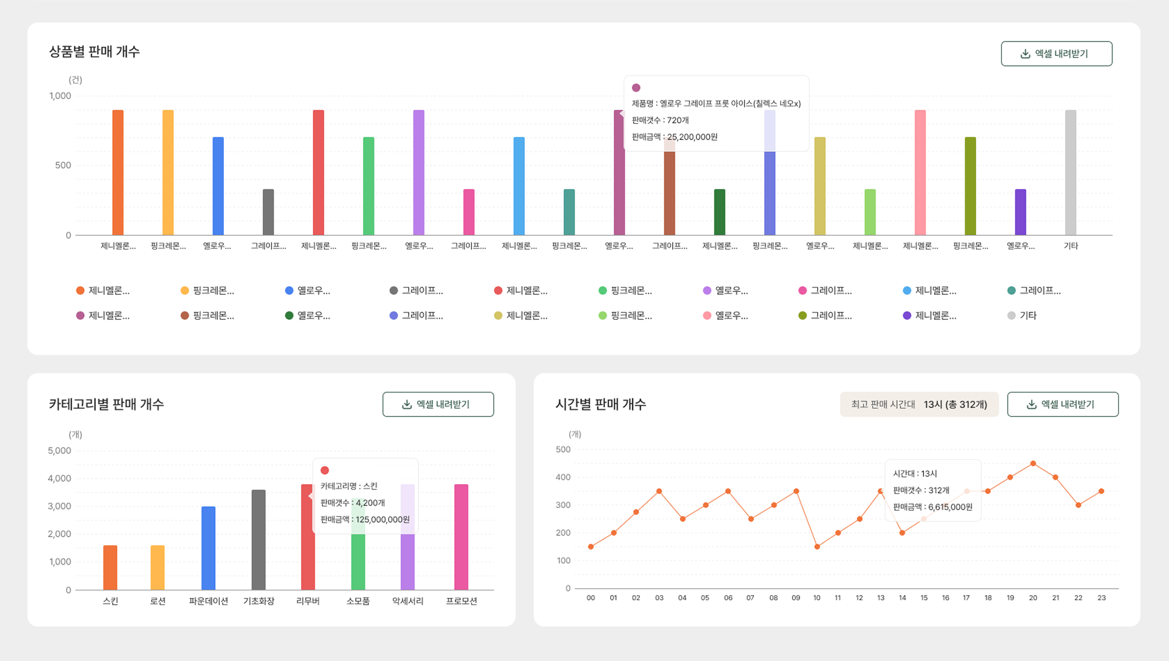Click download icon in 시간별 판매 개수 export button
Viewport: 1169px width, 661px height.
(x=1032, y=405)
